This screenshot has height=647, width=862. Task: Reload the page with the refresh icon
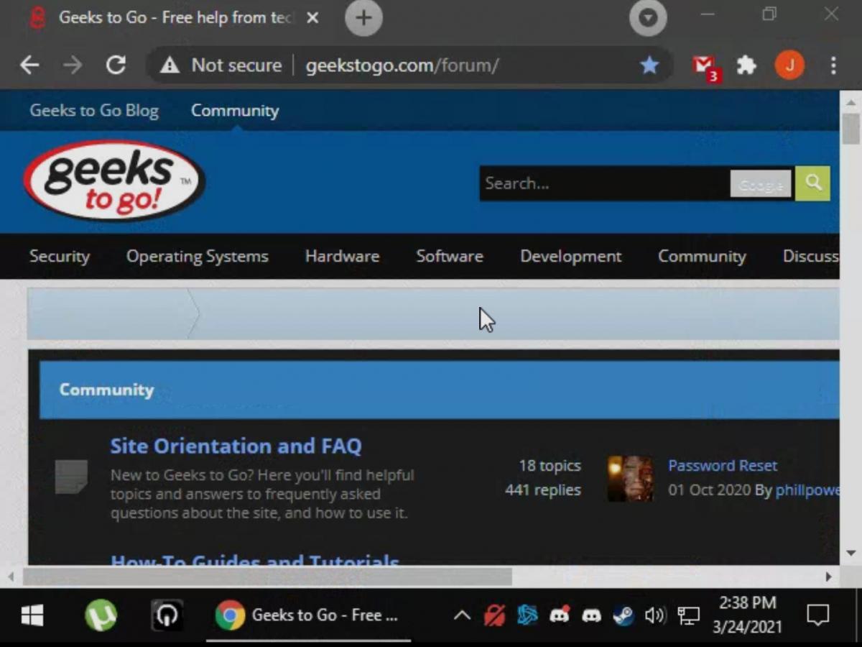click(116, 65)
